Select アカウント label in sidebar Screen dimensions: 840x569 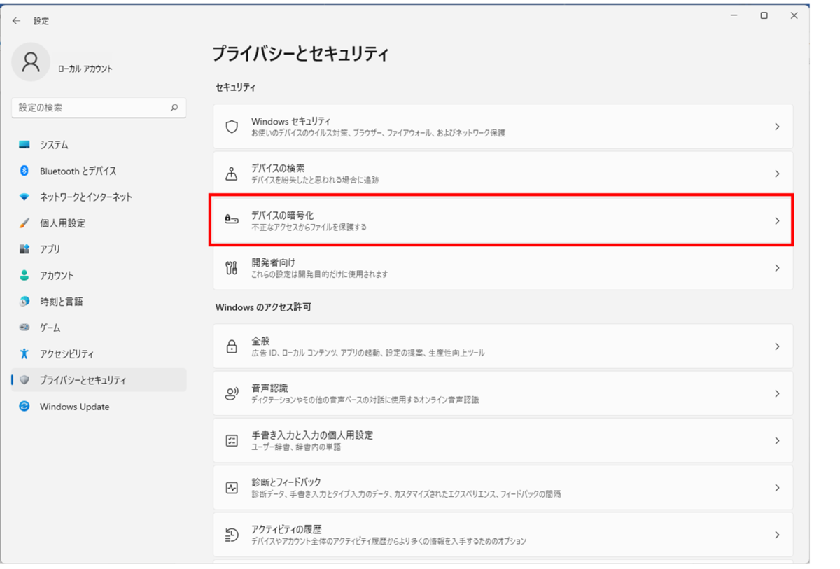57,276
